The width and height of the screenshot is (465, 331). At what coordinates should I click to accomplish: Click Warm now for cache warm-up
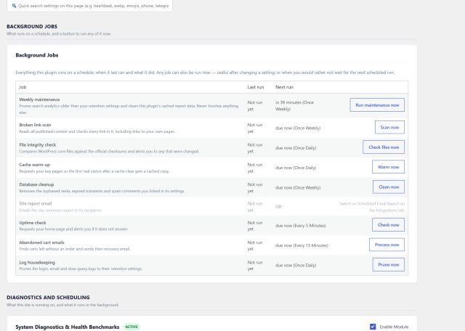(388, 167)
